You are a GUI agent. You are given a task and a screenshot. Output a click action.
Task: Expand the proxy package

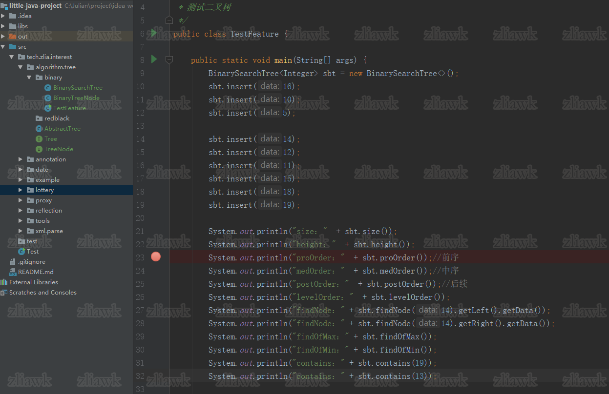pos(21,200)
